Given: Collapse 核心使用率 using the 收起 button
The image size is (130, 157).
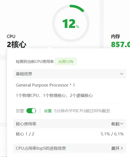Looking at the screenshot, I should pos(117,124).
